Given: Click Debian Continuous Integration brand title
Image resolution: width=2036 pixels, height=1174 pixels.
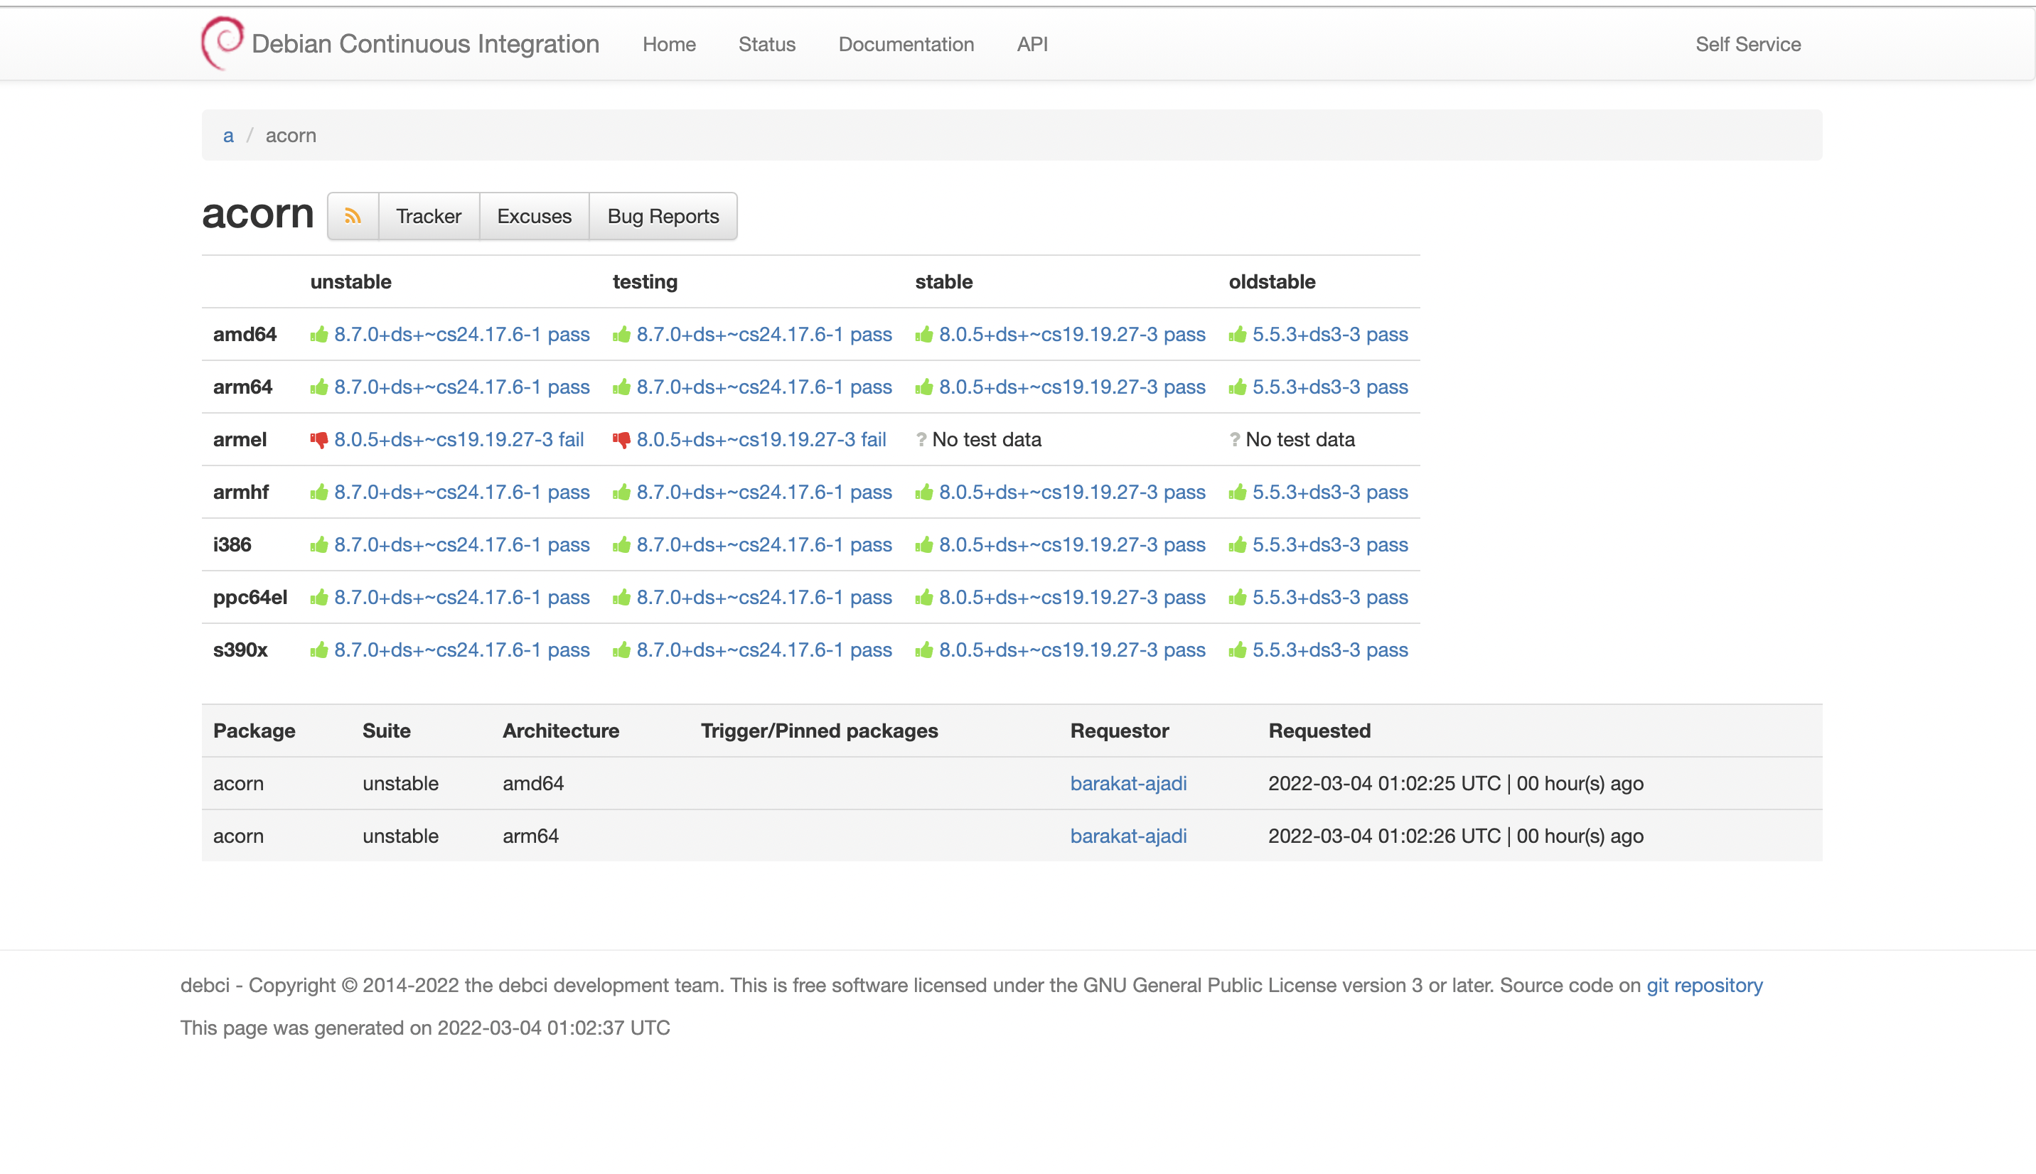Looking at the screenshot, I should [426, 43].
